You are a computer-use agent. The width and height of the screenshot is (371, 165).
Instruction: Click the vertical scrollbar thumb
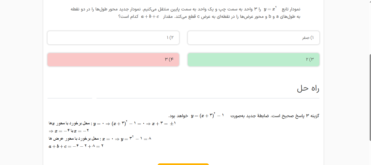pyautogui.click(x=370, y=97)
